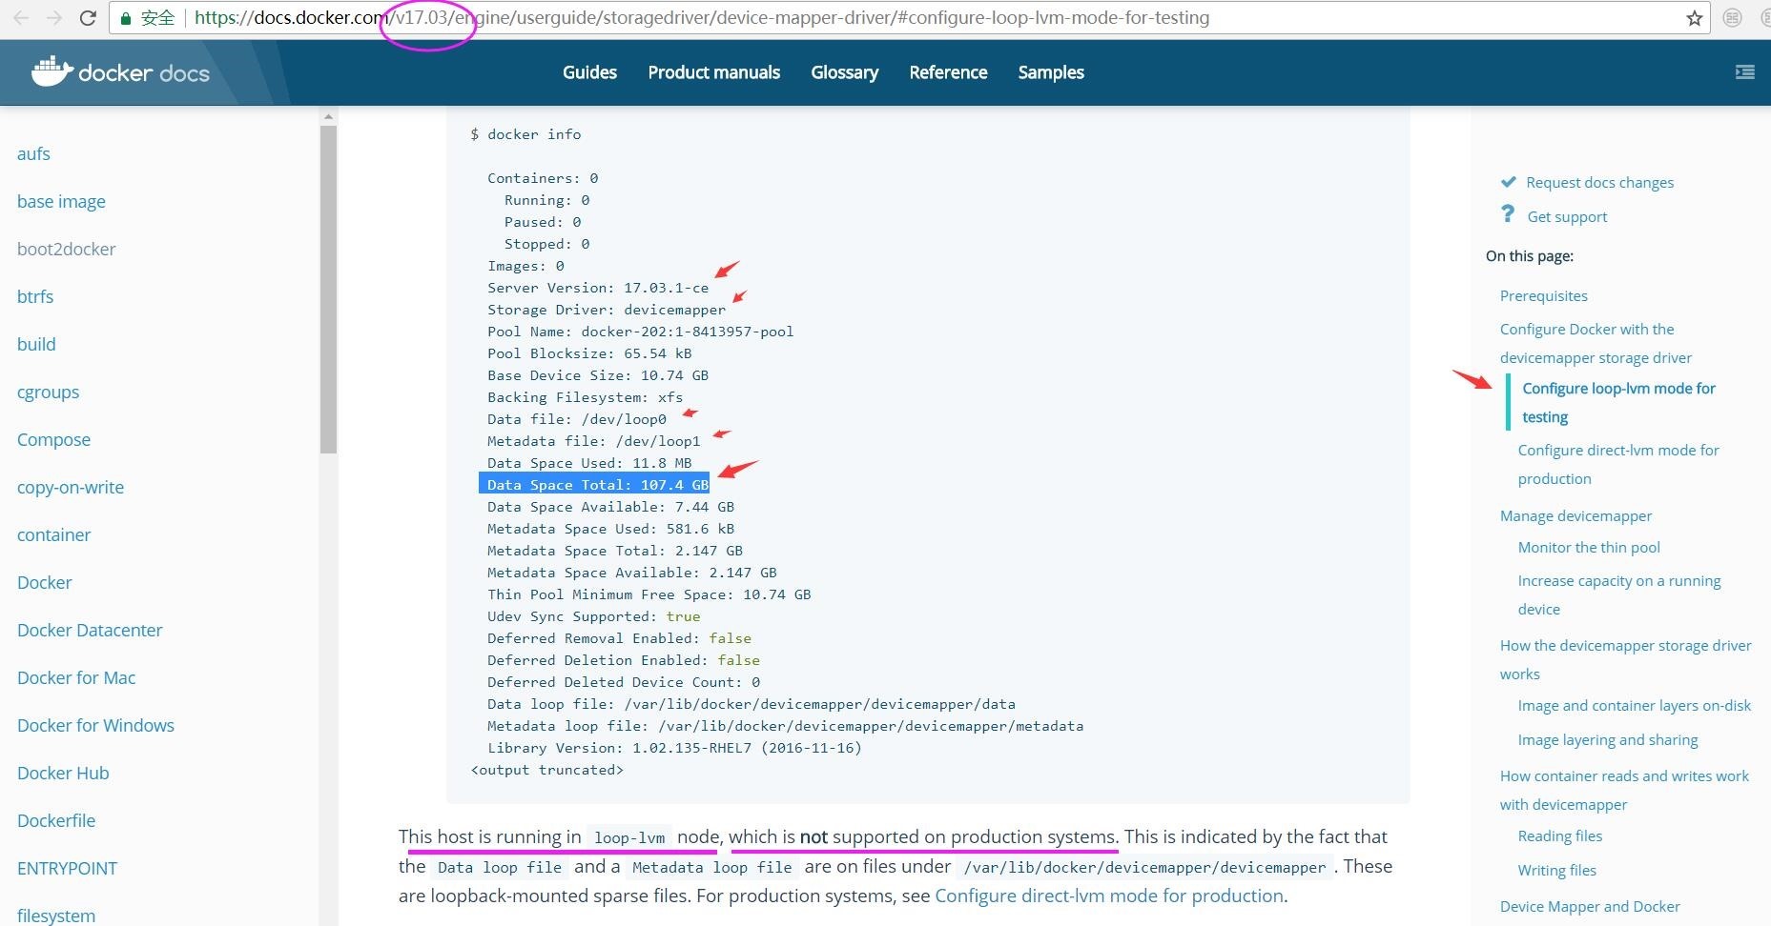This screenshot has height=926, width=1771.
Task: Reload the page with the refresh icon
Action: (88, 18)
